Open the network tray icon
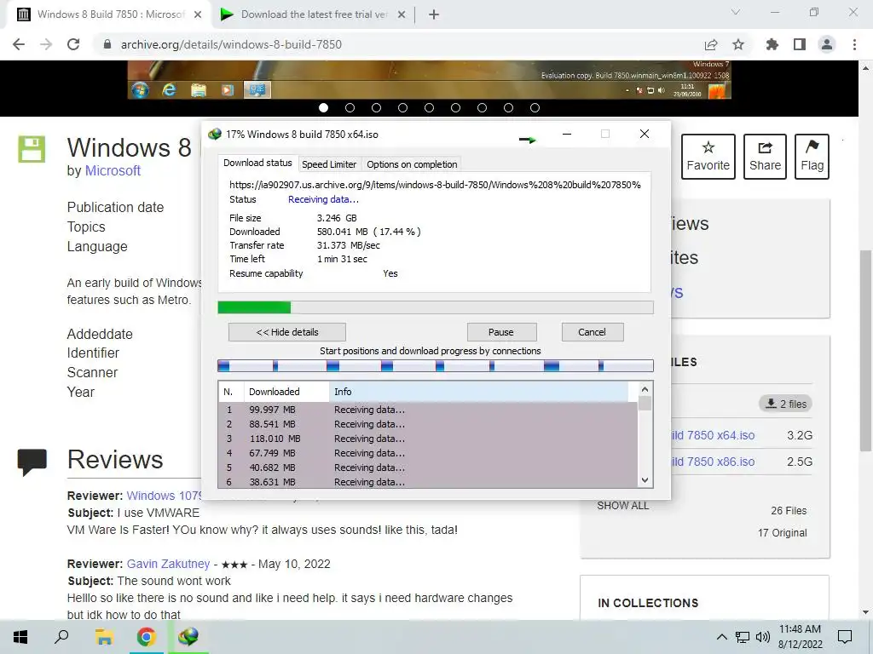 tap(743, 637)
